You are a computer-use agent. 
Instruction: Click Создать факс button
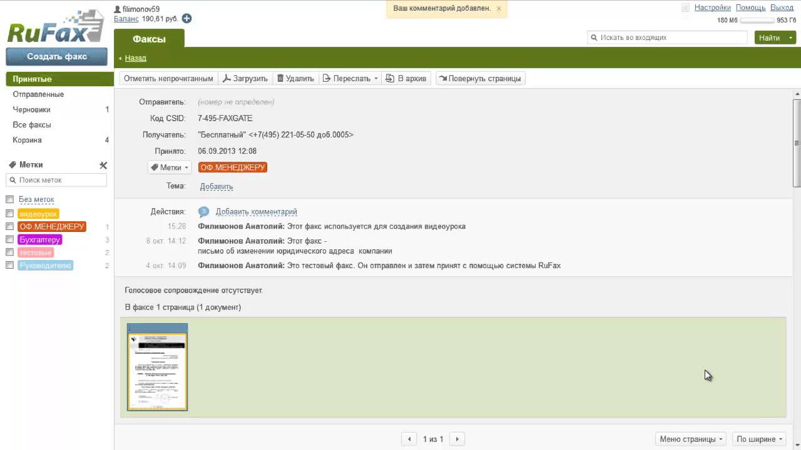point(57,56)
